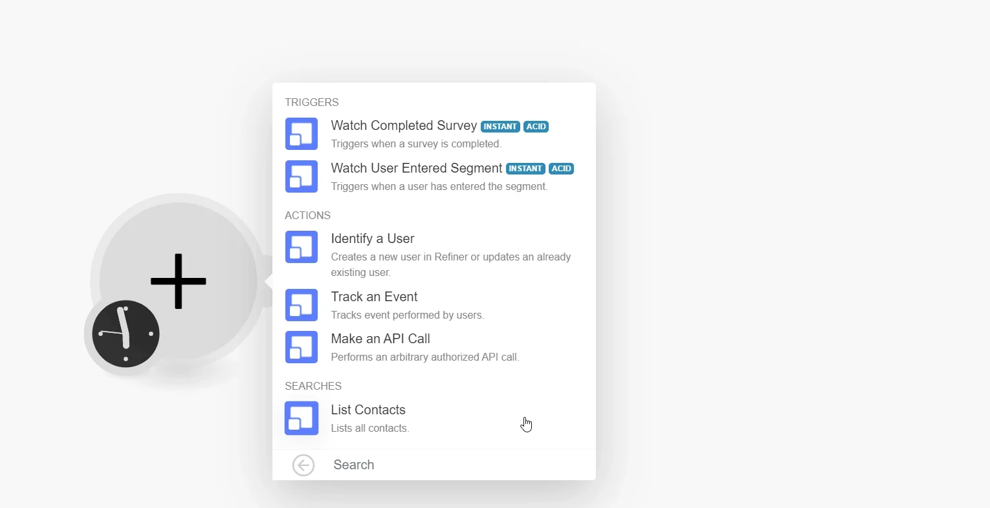Click the ACTIONS section heading

(x=308, y=216)
